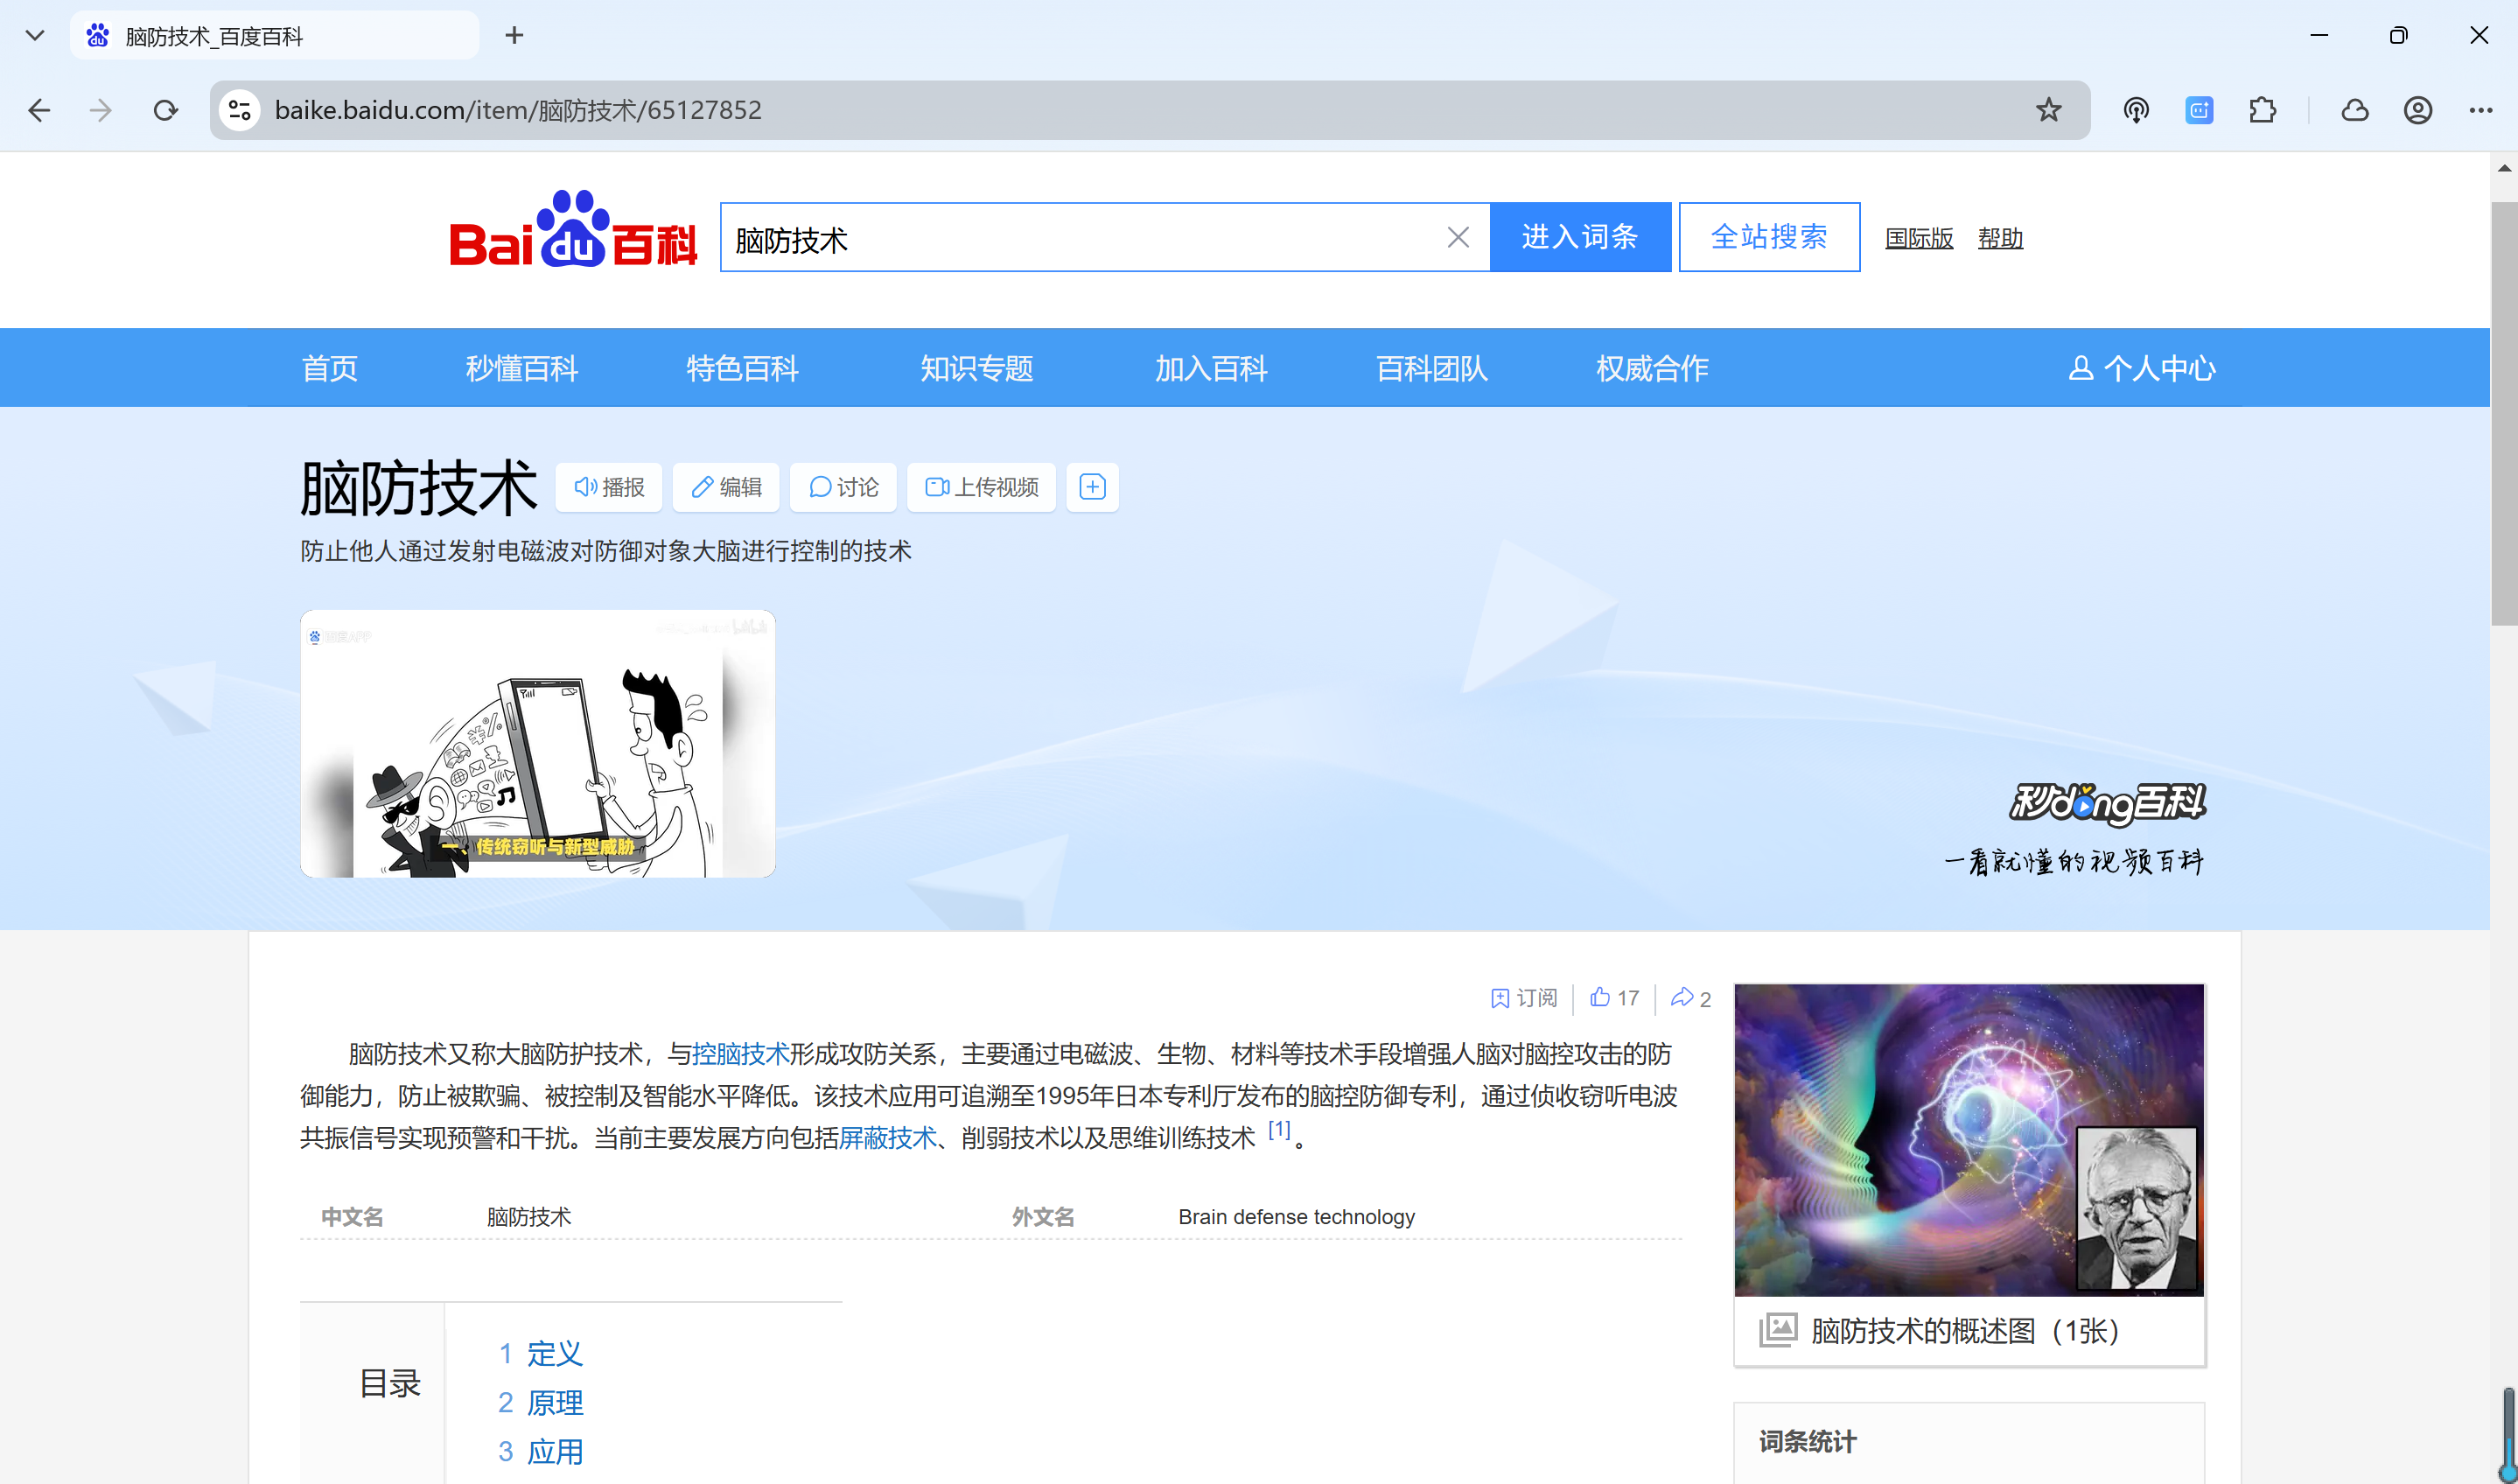Clear the search box with X
This screenshot has width=2518, height=1484.
pos(1458,238)
